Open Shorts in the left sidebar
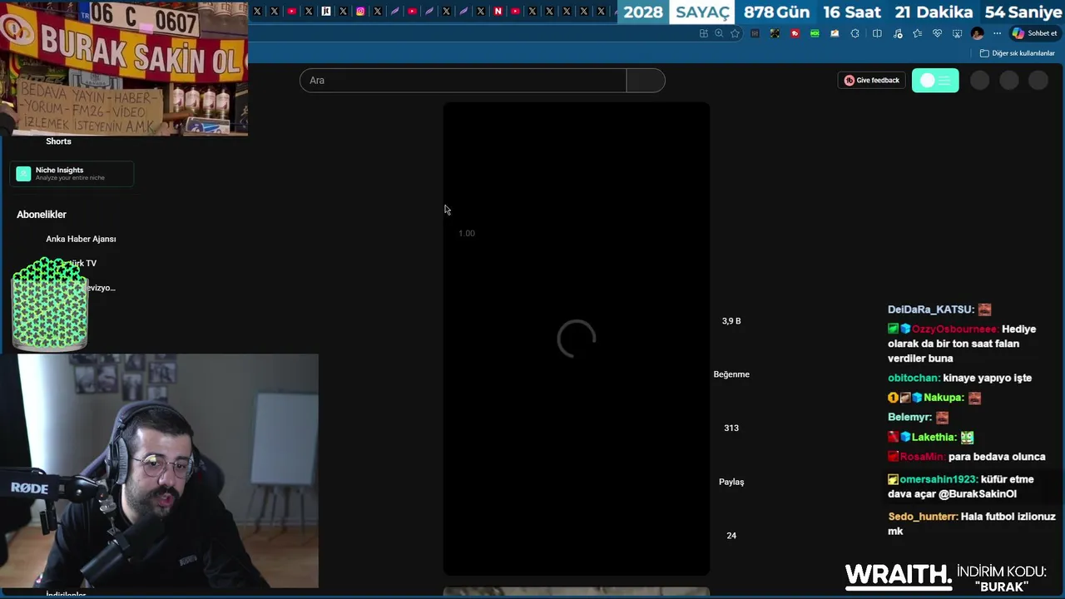 point(58,141)
